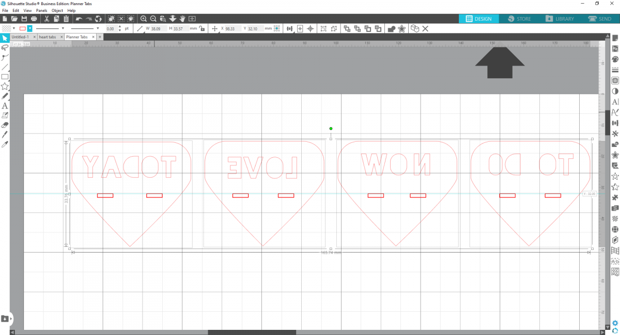Select the Text tool
The image size is (620, 335).
pyautogui.click(x=5, y=106)
